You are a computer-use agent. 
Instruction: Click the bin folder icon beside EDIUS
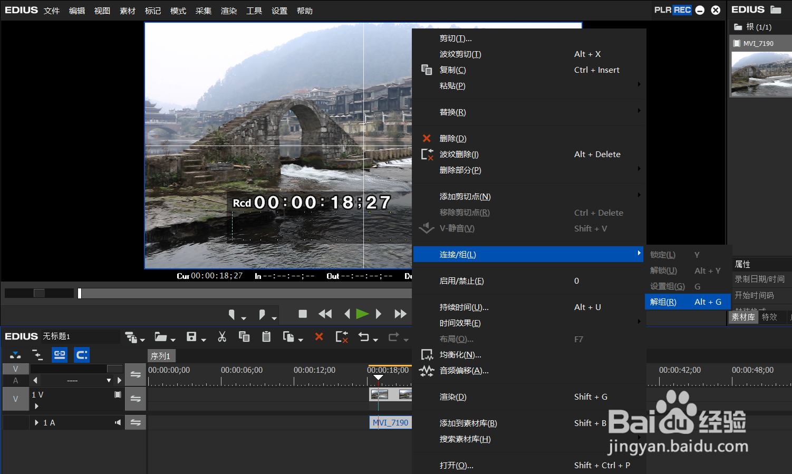pos(776,9)
